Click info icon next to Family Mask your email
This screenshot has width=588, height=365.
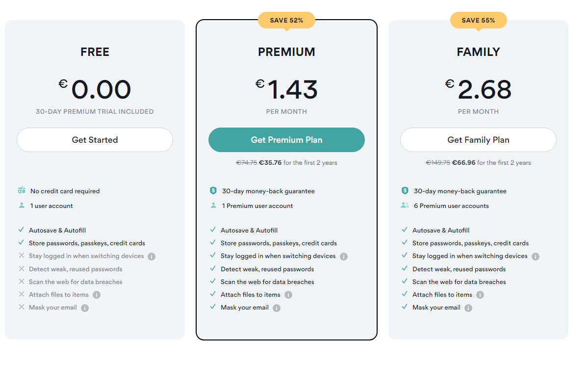pyautogui.click(x=468, y=308)
